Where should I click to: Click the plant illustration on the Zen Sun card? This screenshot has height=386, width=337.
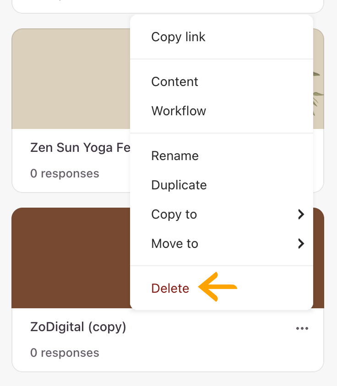click(x=318, y=94)
